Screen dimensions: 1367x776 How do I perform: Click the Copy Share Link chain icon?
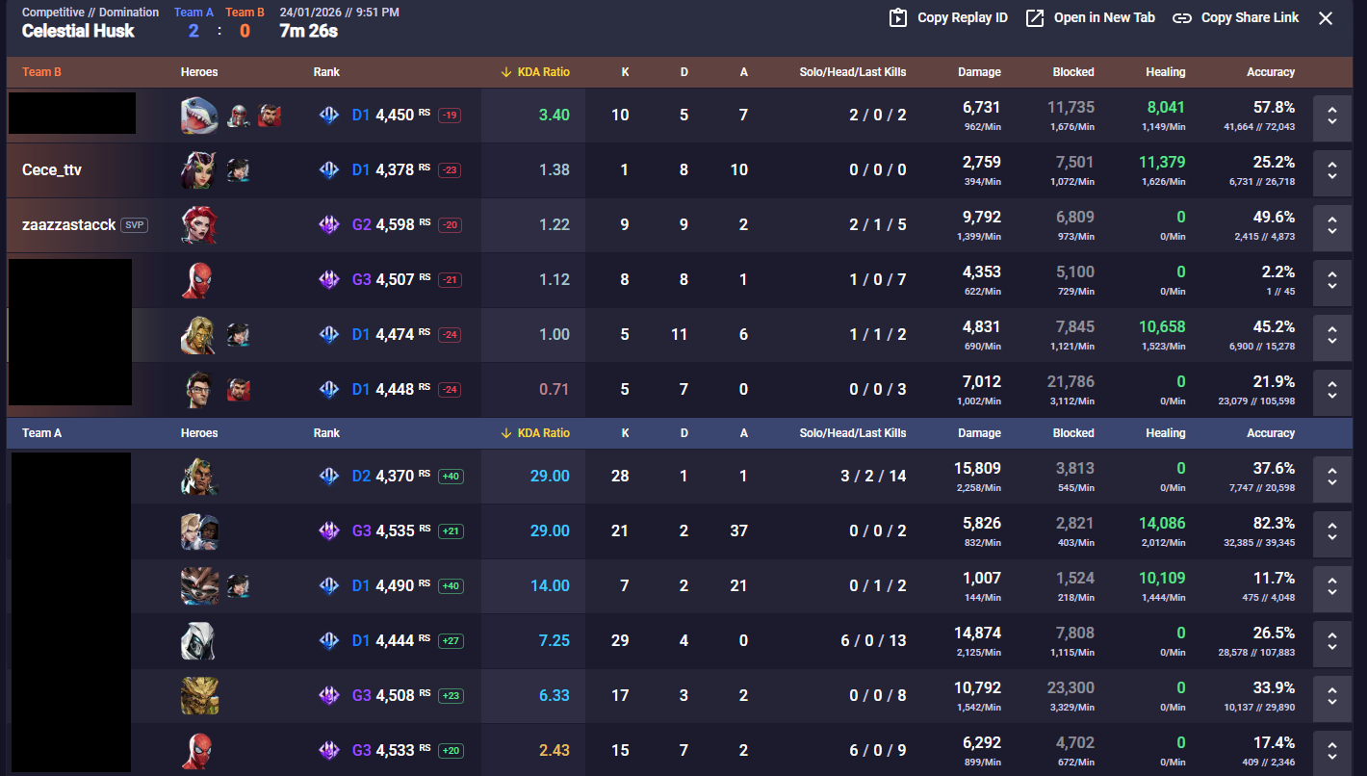click(1182, 17)
